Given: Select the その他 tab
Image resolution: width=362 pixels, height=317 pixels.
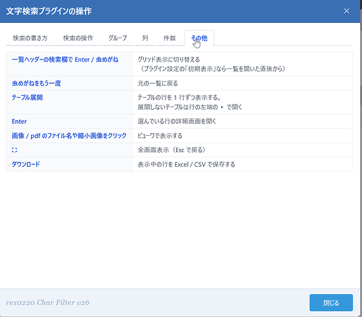Looking at the screenshot, I should pos(199,38).
